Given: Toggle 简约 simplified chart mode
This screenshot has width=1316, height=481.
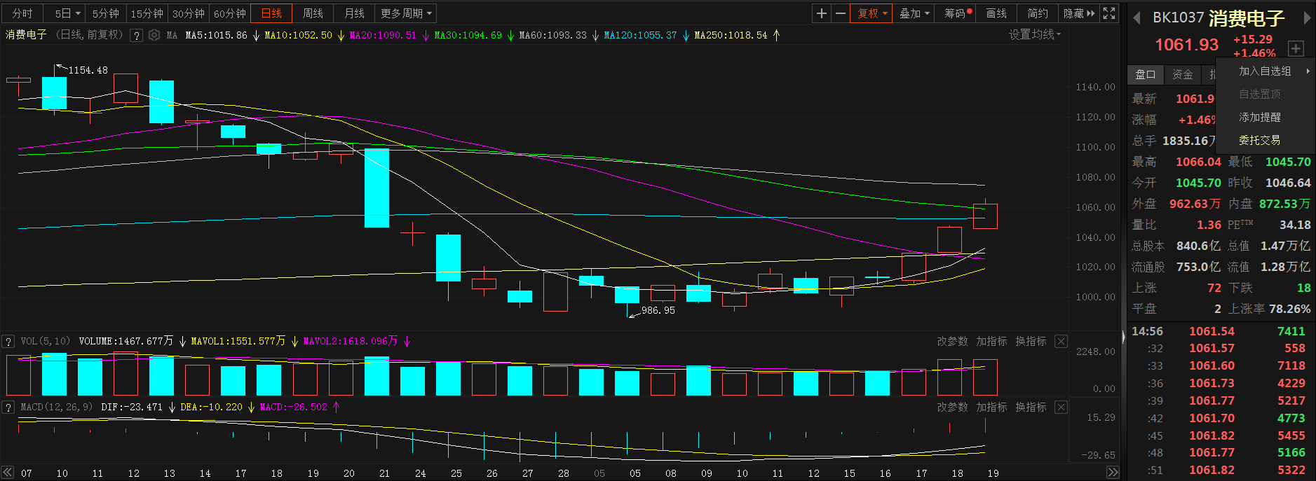Looking at the screenshot, I should (x=1038, y=13).
